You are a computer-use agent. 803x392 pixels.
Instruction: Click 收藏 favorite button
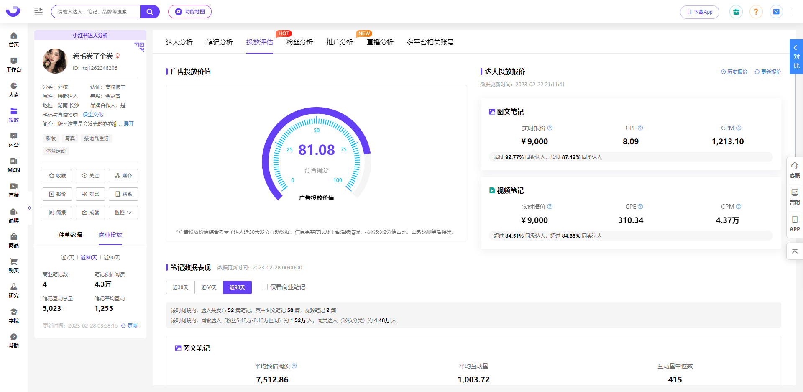(x=57, y=176)
